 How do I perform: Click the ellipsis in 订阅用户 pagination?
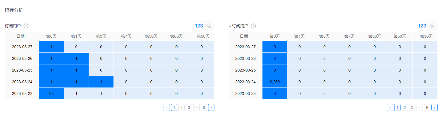point(196,107)
